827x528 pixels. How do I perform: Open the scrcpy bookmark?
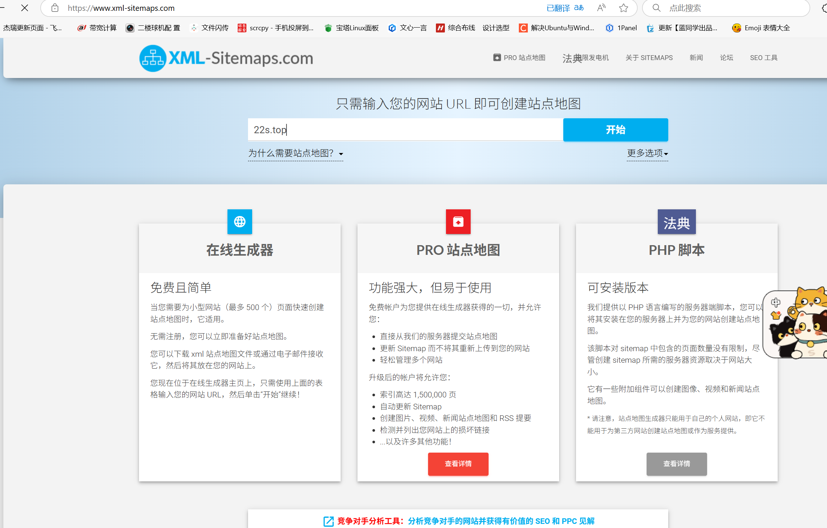(x=276, y=28)
